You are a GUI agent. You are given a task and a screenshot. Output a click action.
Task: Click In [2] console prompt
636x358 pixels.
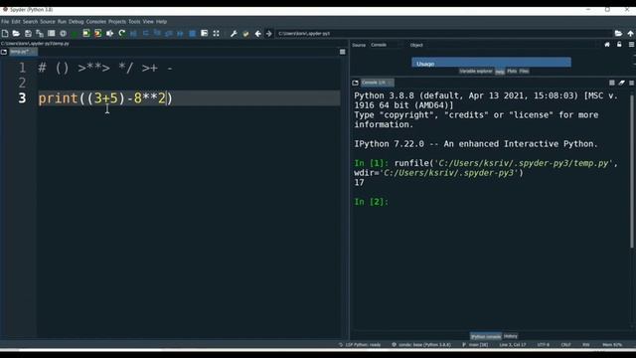[371, 202]
